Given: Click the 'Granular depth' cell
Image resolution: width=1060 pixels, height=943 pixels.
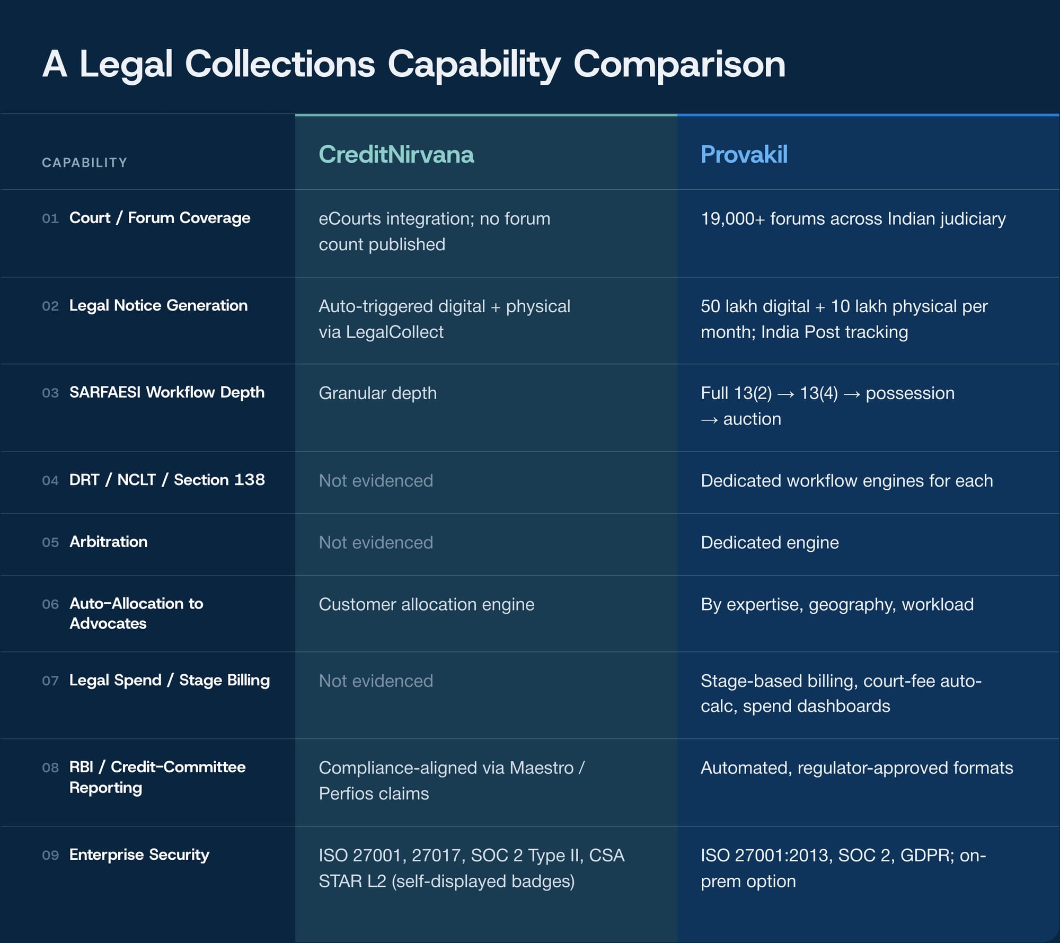Looking at the screenshot, I should coord(377,393).
